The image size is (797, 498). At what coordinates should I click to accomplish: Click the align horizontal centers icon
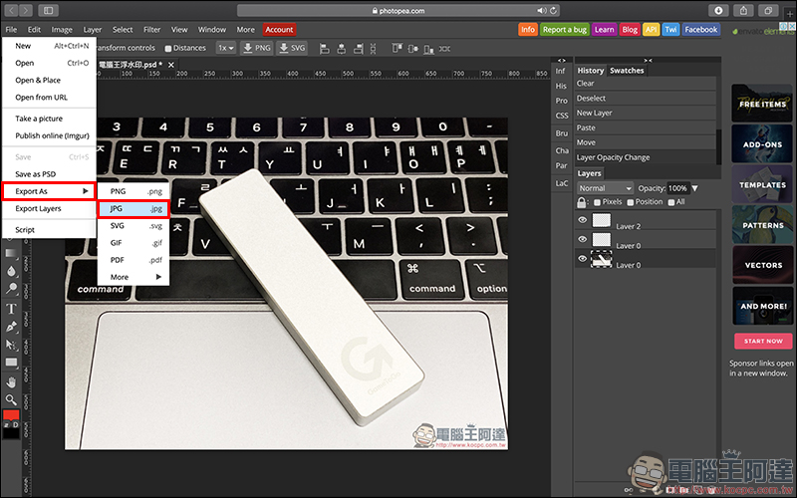tap(342, 49)
